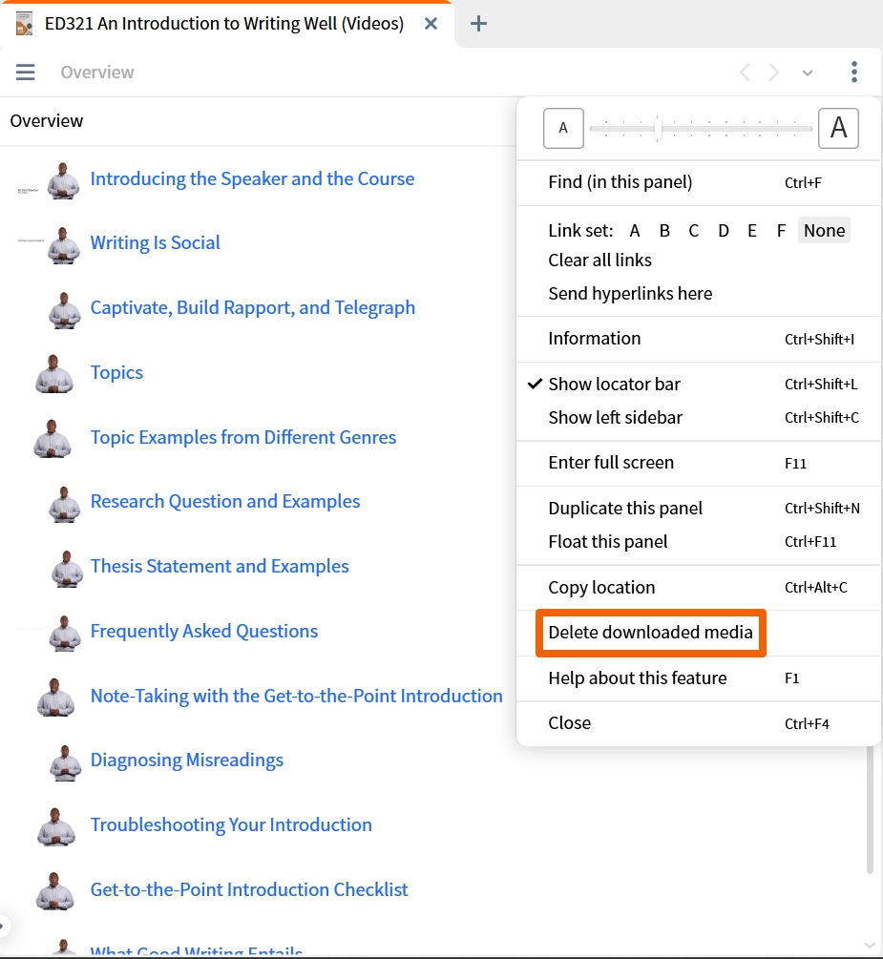The image size is (883, 959).
Task: Decrease text size with small A
Action: [563, 128]
